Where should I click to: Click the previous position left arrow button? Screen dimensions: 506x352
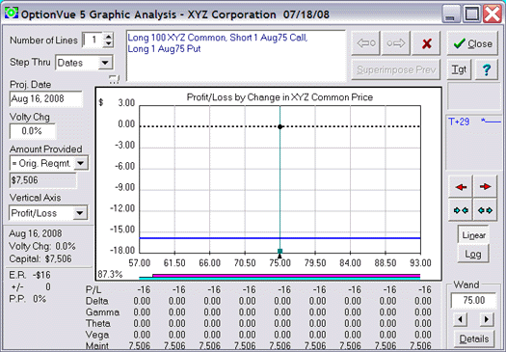tap(366, 43)
